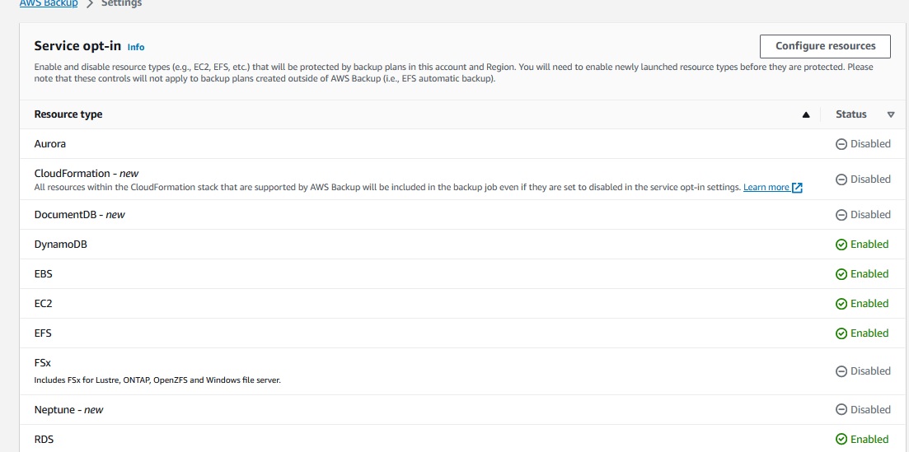Open the Info link beside Service opt-in
The image size is (909, 452).
pyautogui.click(x=136, y=47)
